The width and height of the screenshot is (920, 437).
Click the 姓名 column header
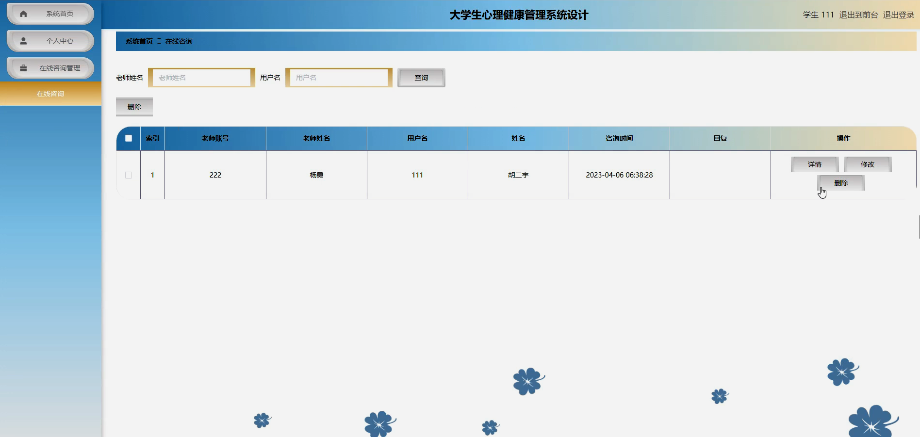tap(518, 138)
